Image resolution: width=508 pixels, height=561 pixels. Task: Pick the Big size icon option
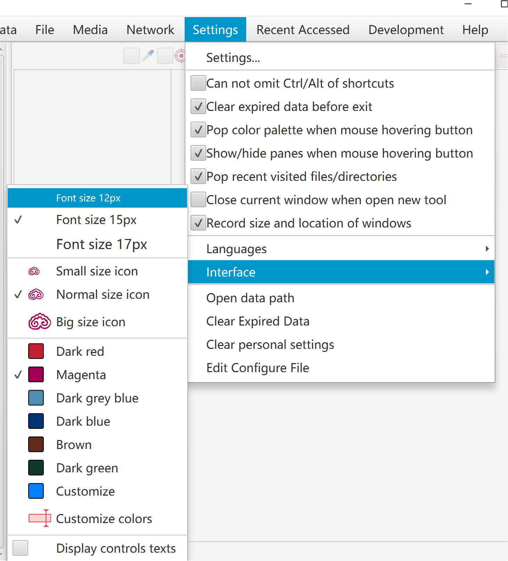click(90, 322)
